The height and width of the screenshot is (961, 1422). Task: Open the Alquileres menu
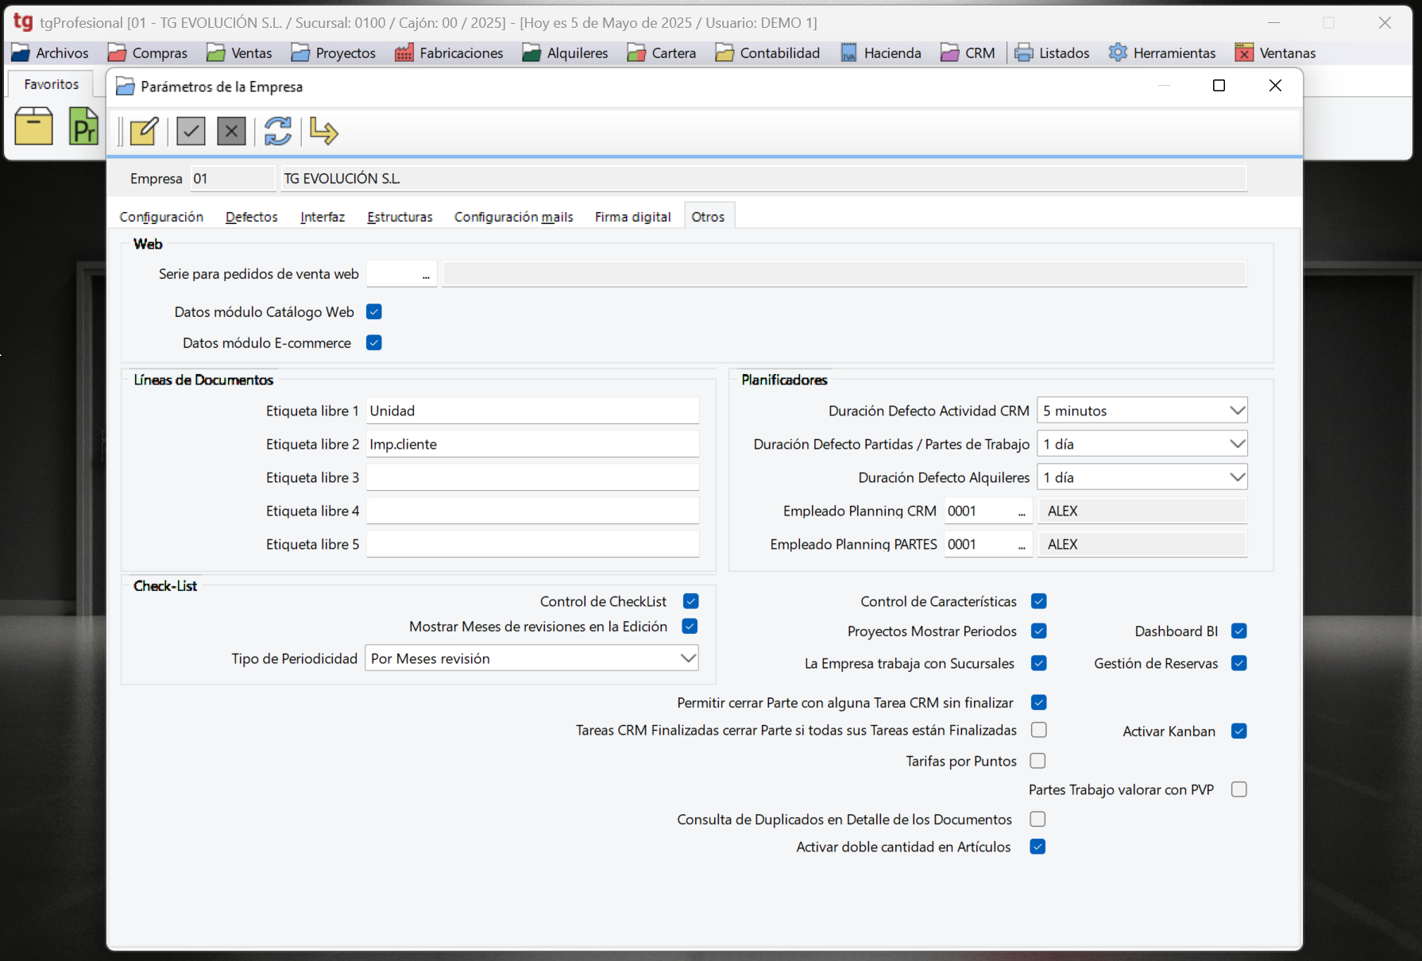coord(566,53)
